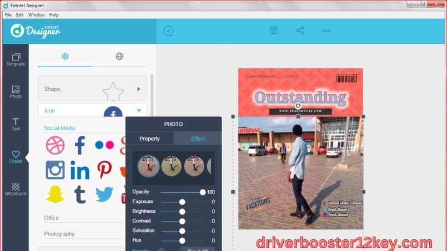Open the File menu
The height and width of the screenshot is (251, 447).
[8, 15]
